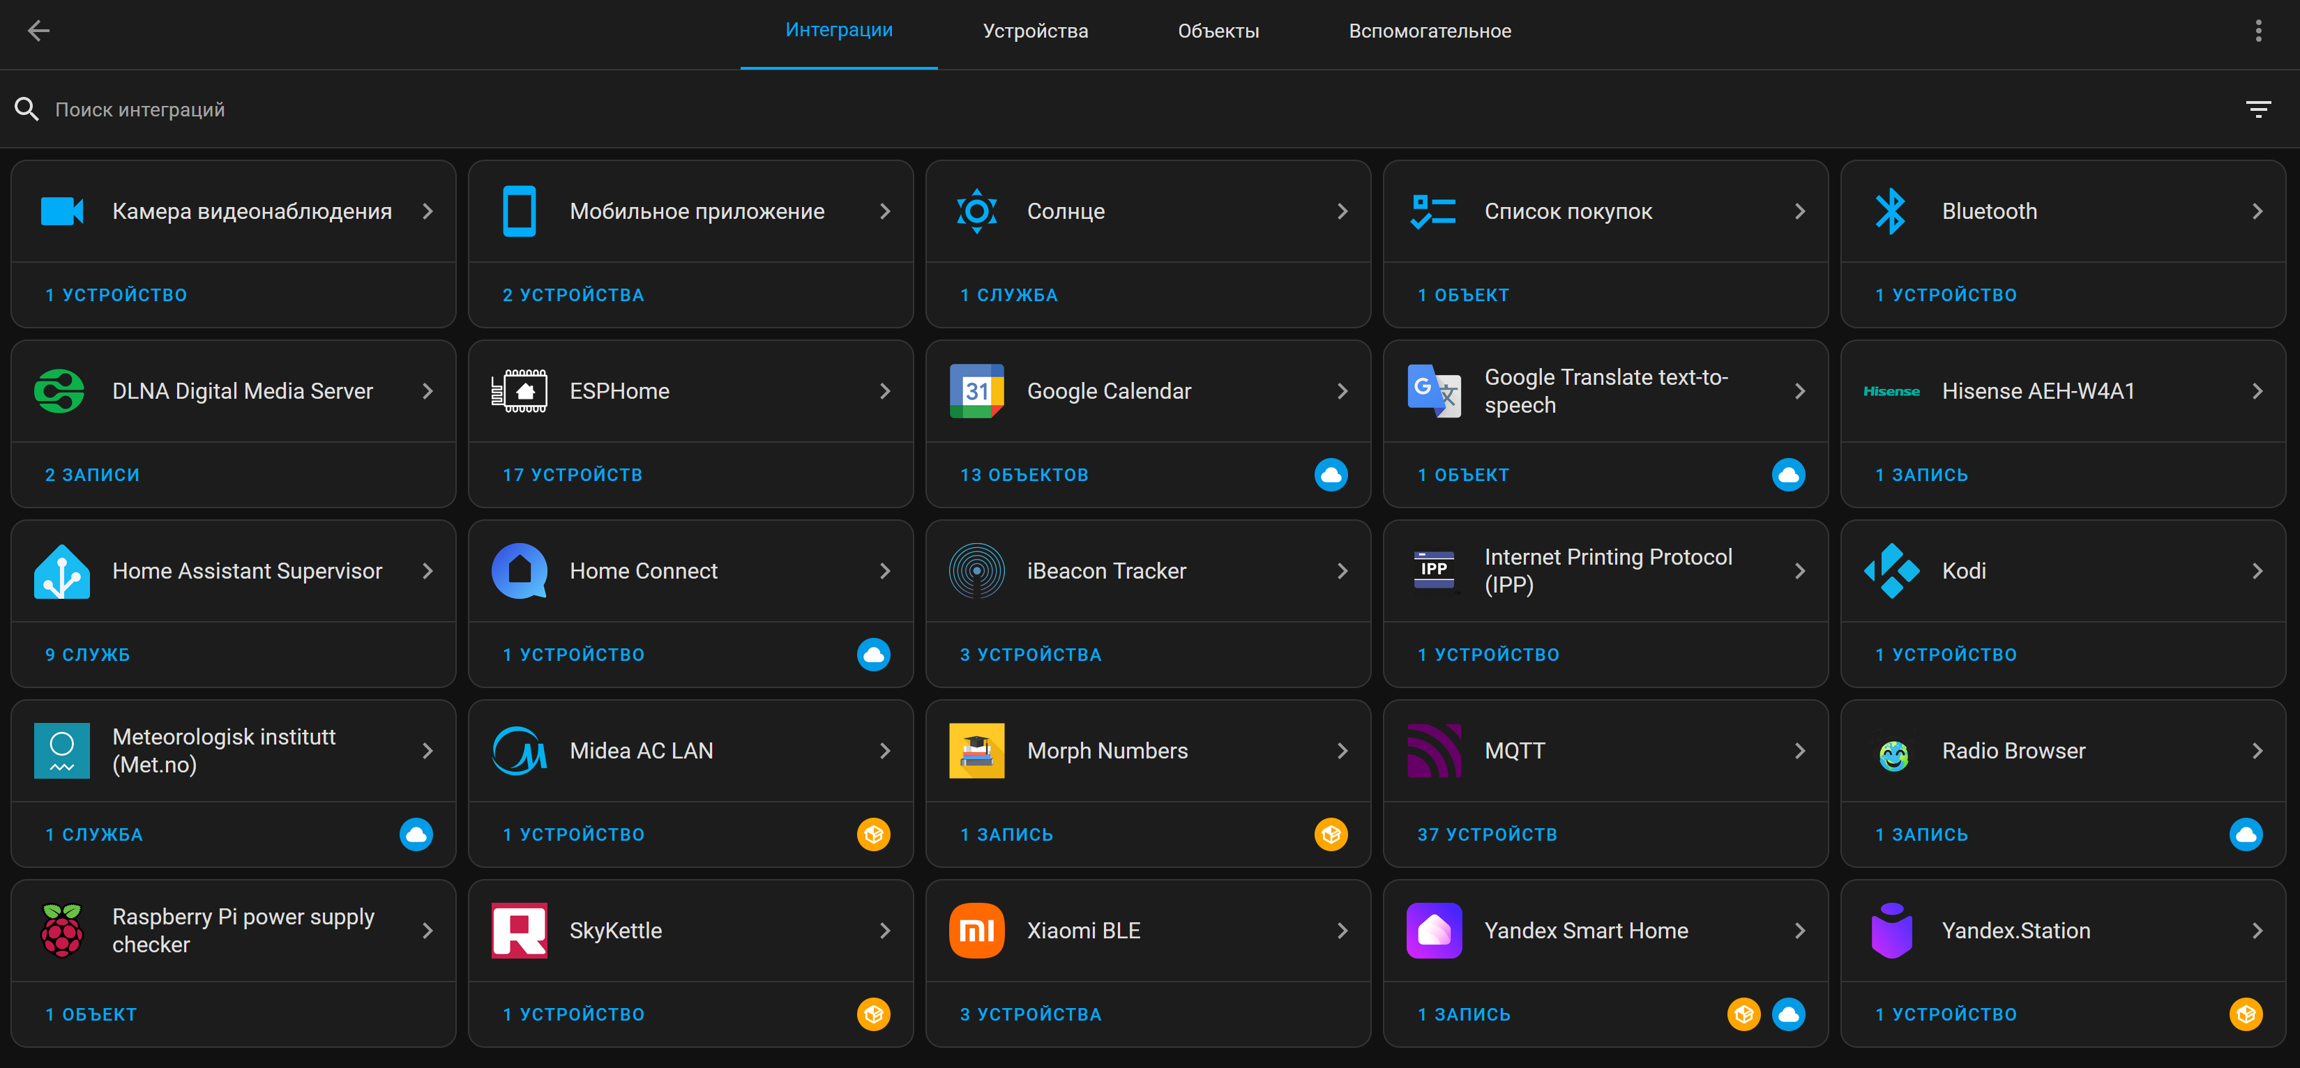Click the Morph Numbers title
Image resolution: width=2300 pixels, height=1068 pixels.
pos(1107,752)
